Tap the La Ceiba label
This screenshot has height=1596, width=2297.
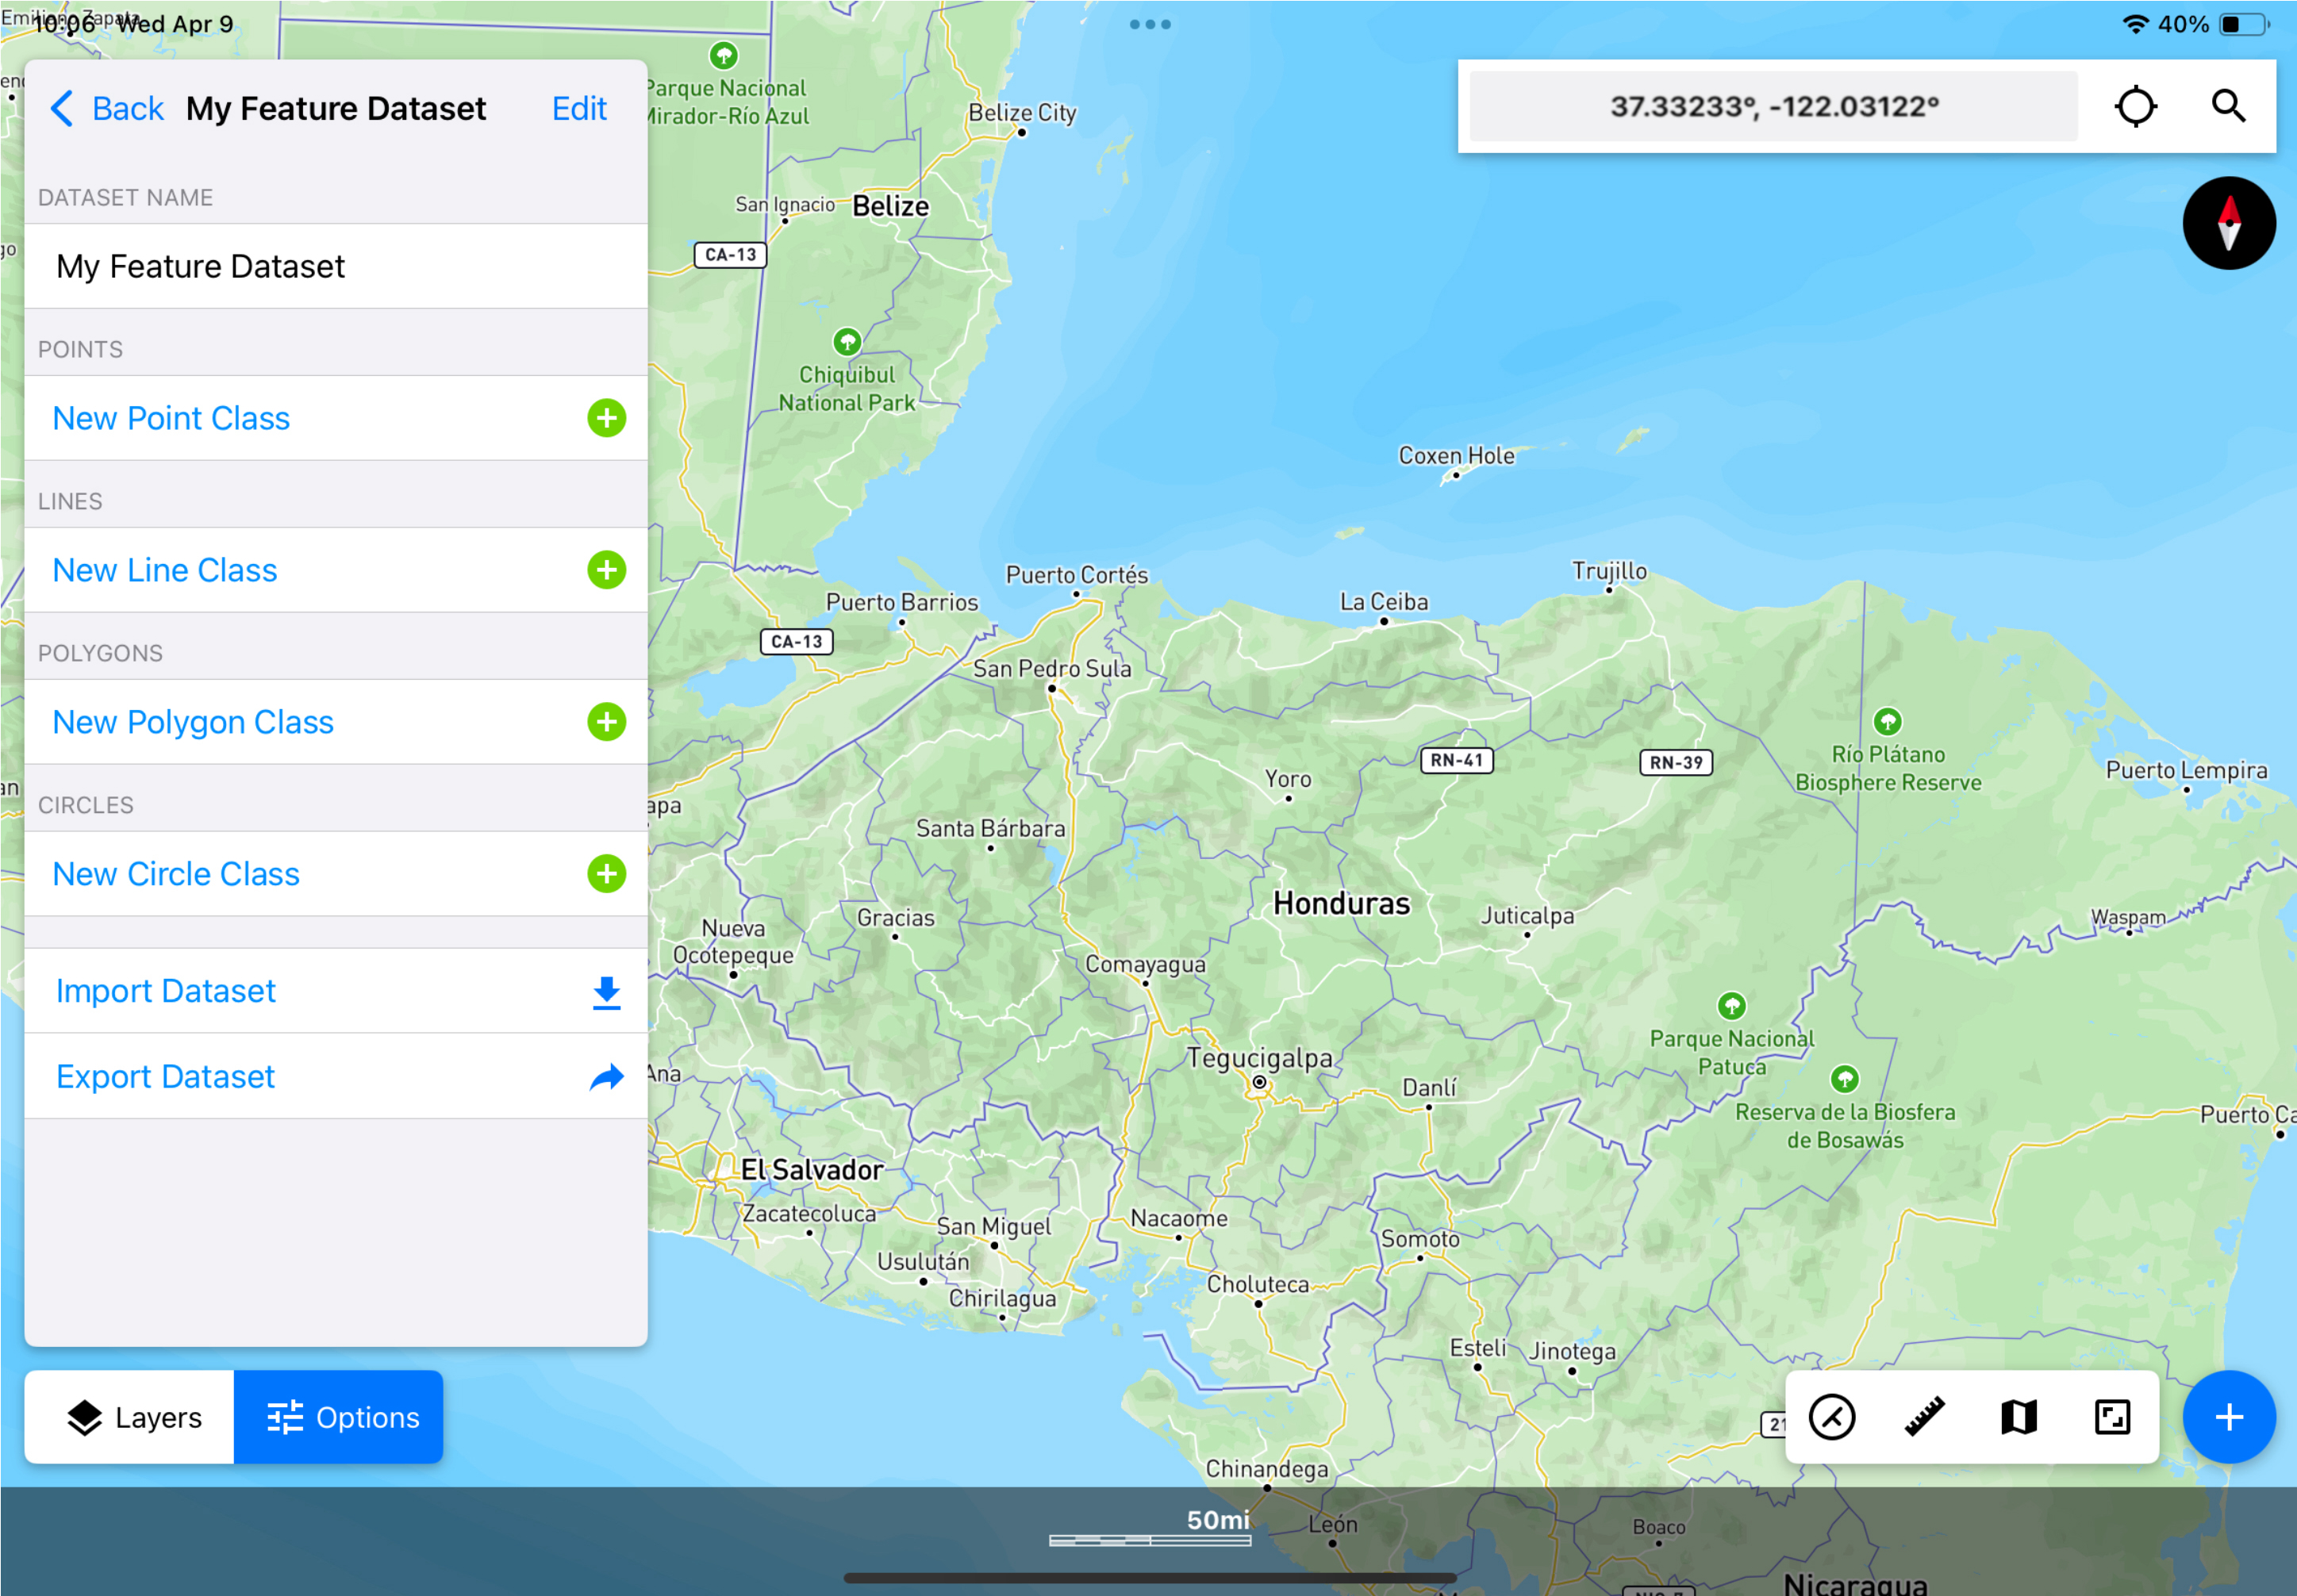1384,602
